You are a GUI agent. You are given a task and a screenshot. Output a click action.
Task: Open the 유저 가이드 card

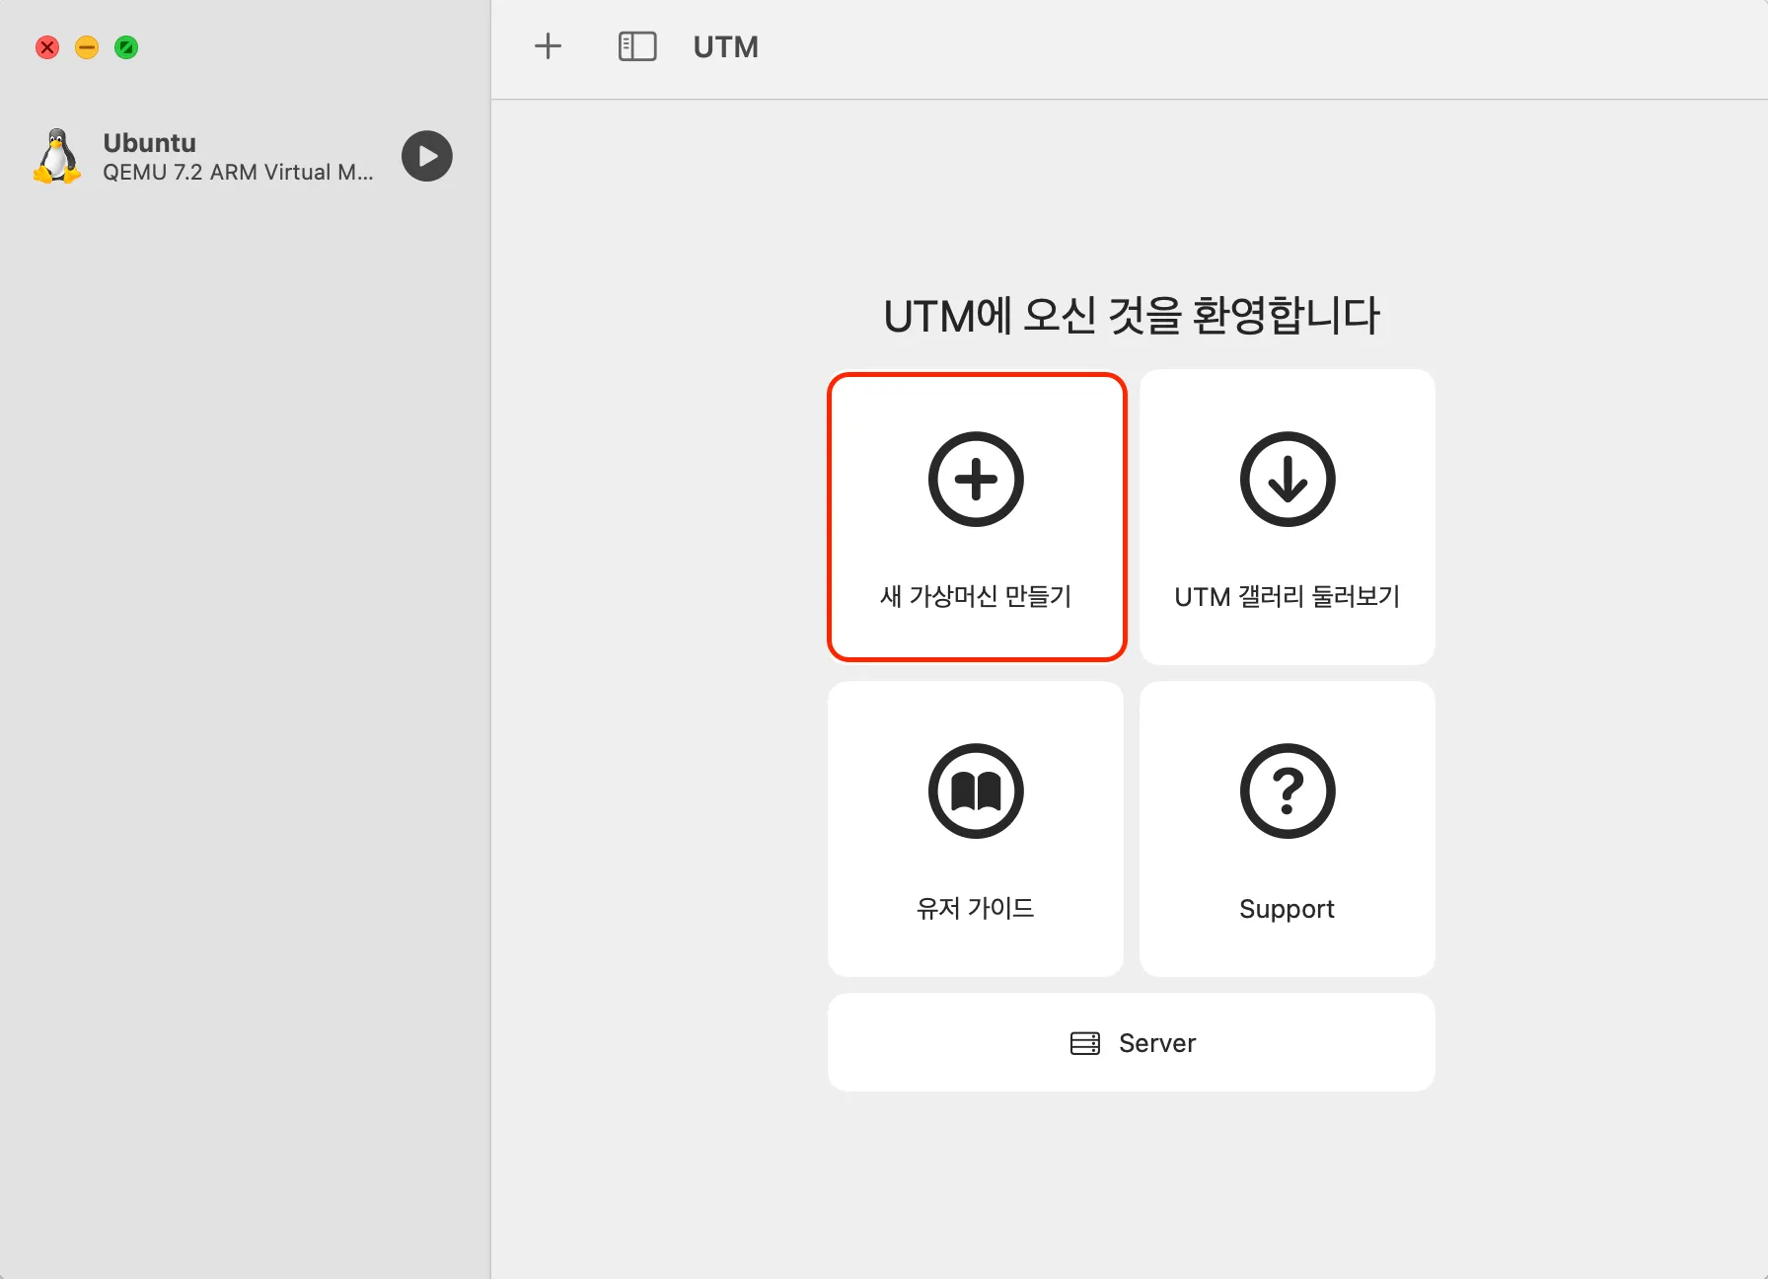[x=976, y=829]
